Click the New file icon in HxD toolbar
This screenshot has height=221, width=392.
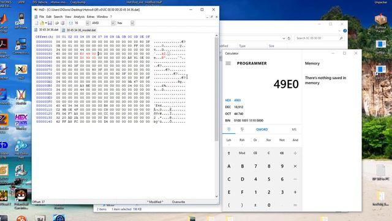pos(37,23)
